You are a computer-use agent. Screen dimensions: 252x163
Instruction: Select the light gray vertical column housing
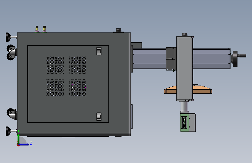(185, 68)
